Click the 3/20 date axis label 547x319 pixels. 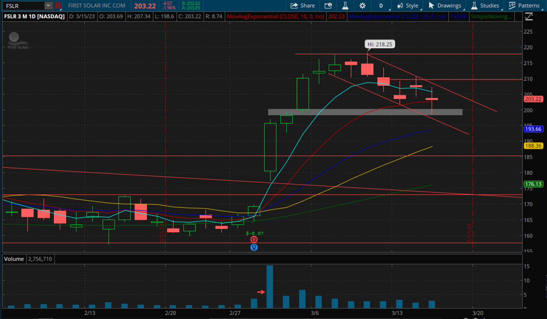[477, 313]
